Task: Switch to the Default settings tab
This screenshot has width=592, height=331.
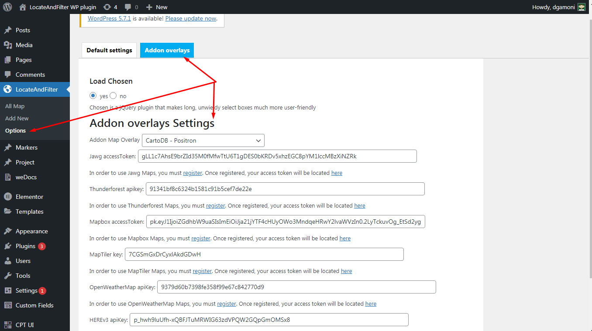Action: 109,50
